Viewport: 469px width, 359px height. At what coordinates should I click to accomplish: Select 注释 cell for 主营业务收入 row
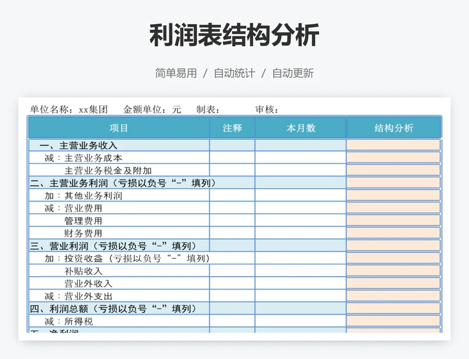click(232, 145)
